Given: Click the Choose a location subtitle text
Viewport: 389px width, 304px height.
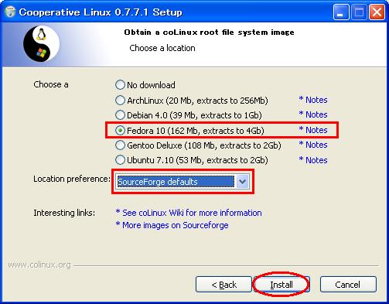Looking at the screenshot, I should coord(162,48).
